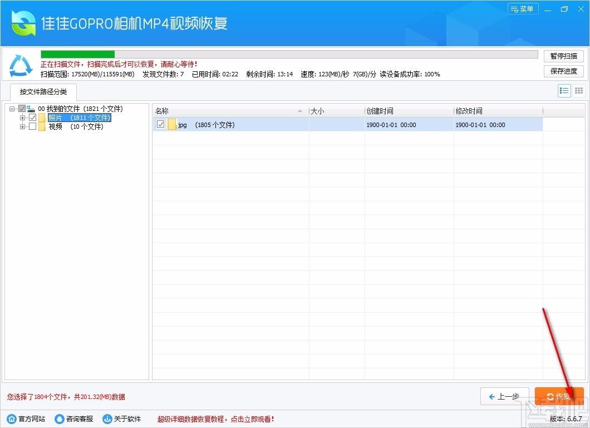Uncheck the 照片 folder checkbox

pos(33,118)
